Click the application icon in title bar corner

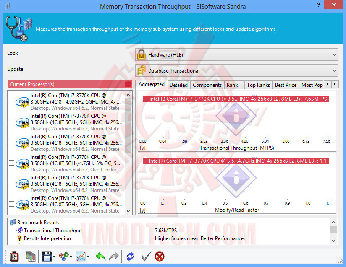[x=8, y=6]
